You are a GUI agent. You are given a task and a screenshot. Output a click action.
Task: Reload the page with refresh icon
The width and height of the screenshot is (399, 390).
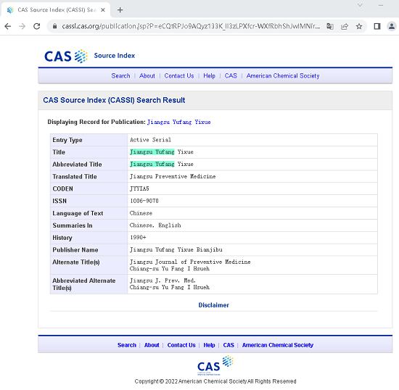[x=37, y=26]
